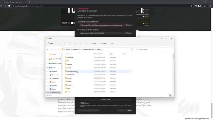Expand Creative Cloud Files in navigation pane
Screen dimensions: 213x120
click(47, 59)
